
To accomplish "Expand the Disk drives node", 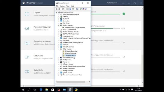I will pyautogui.click(x=59, y=23).
